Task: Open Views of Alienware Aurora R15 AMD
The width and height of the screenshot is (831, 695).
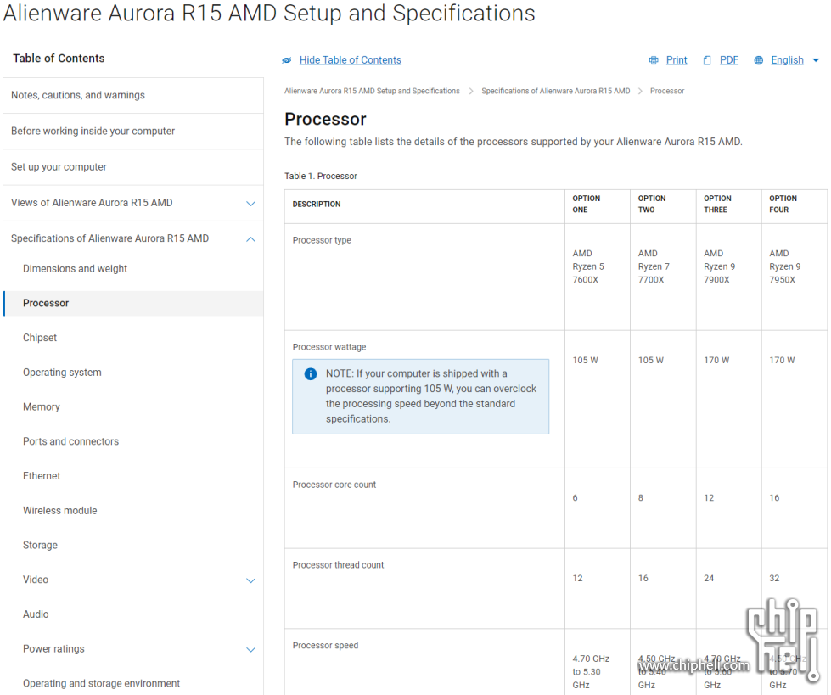Action: (92, 202)
